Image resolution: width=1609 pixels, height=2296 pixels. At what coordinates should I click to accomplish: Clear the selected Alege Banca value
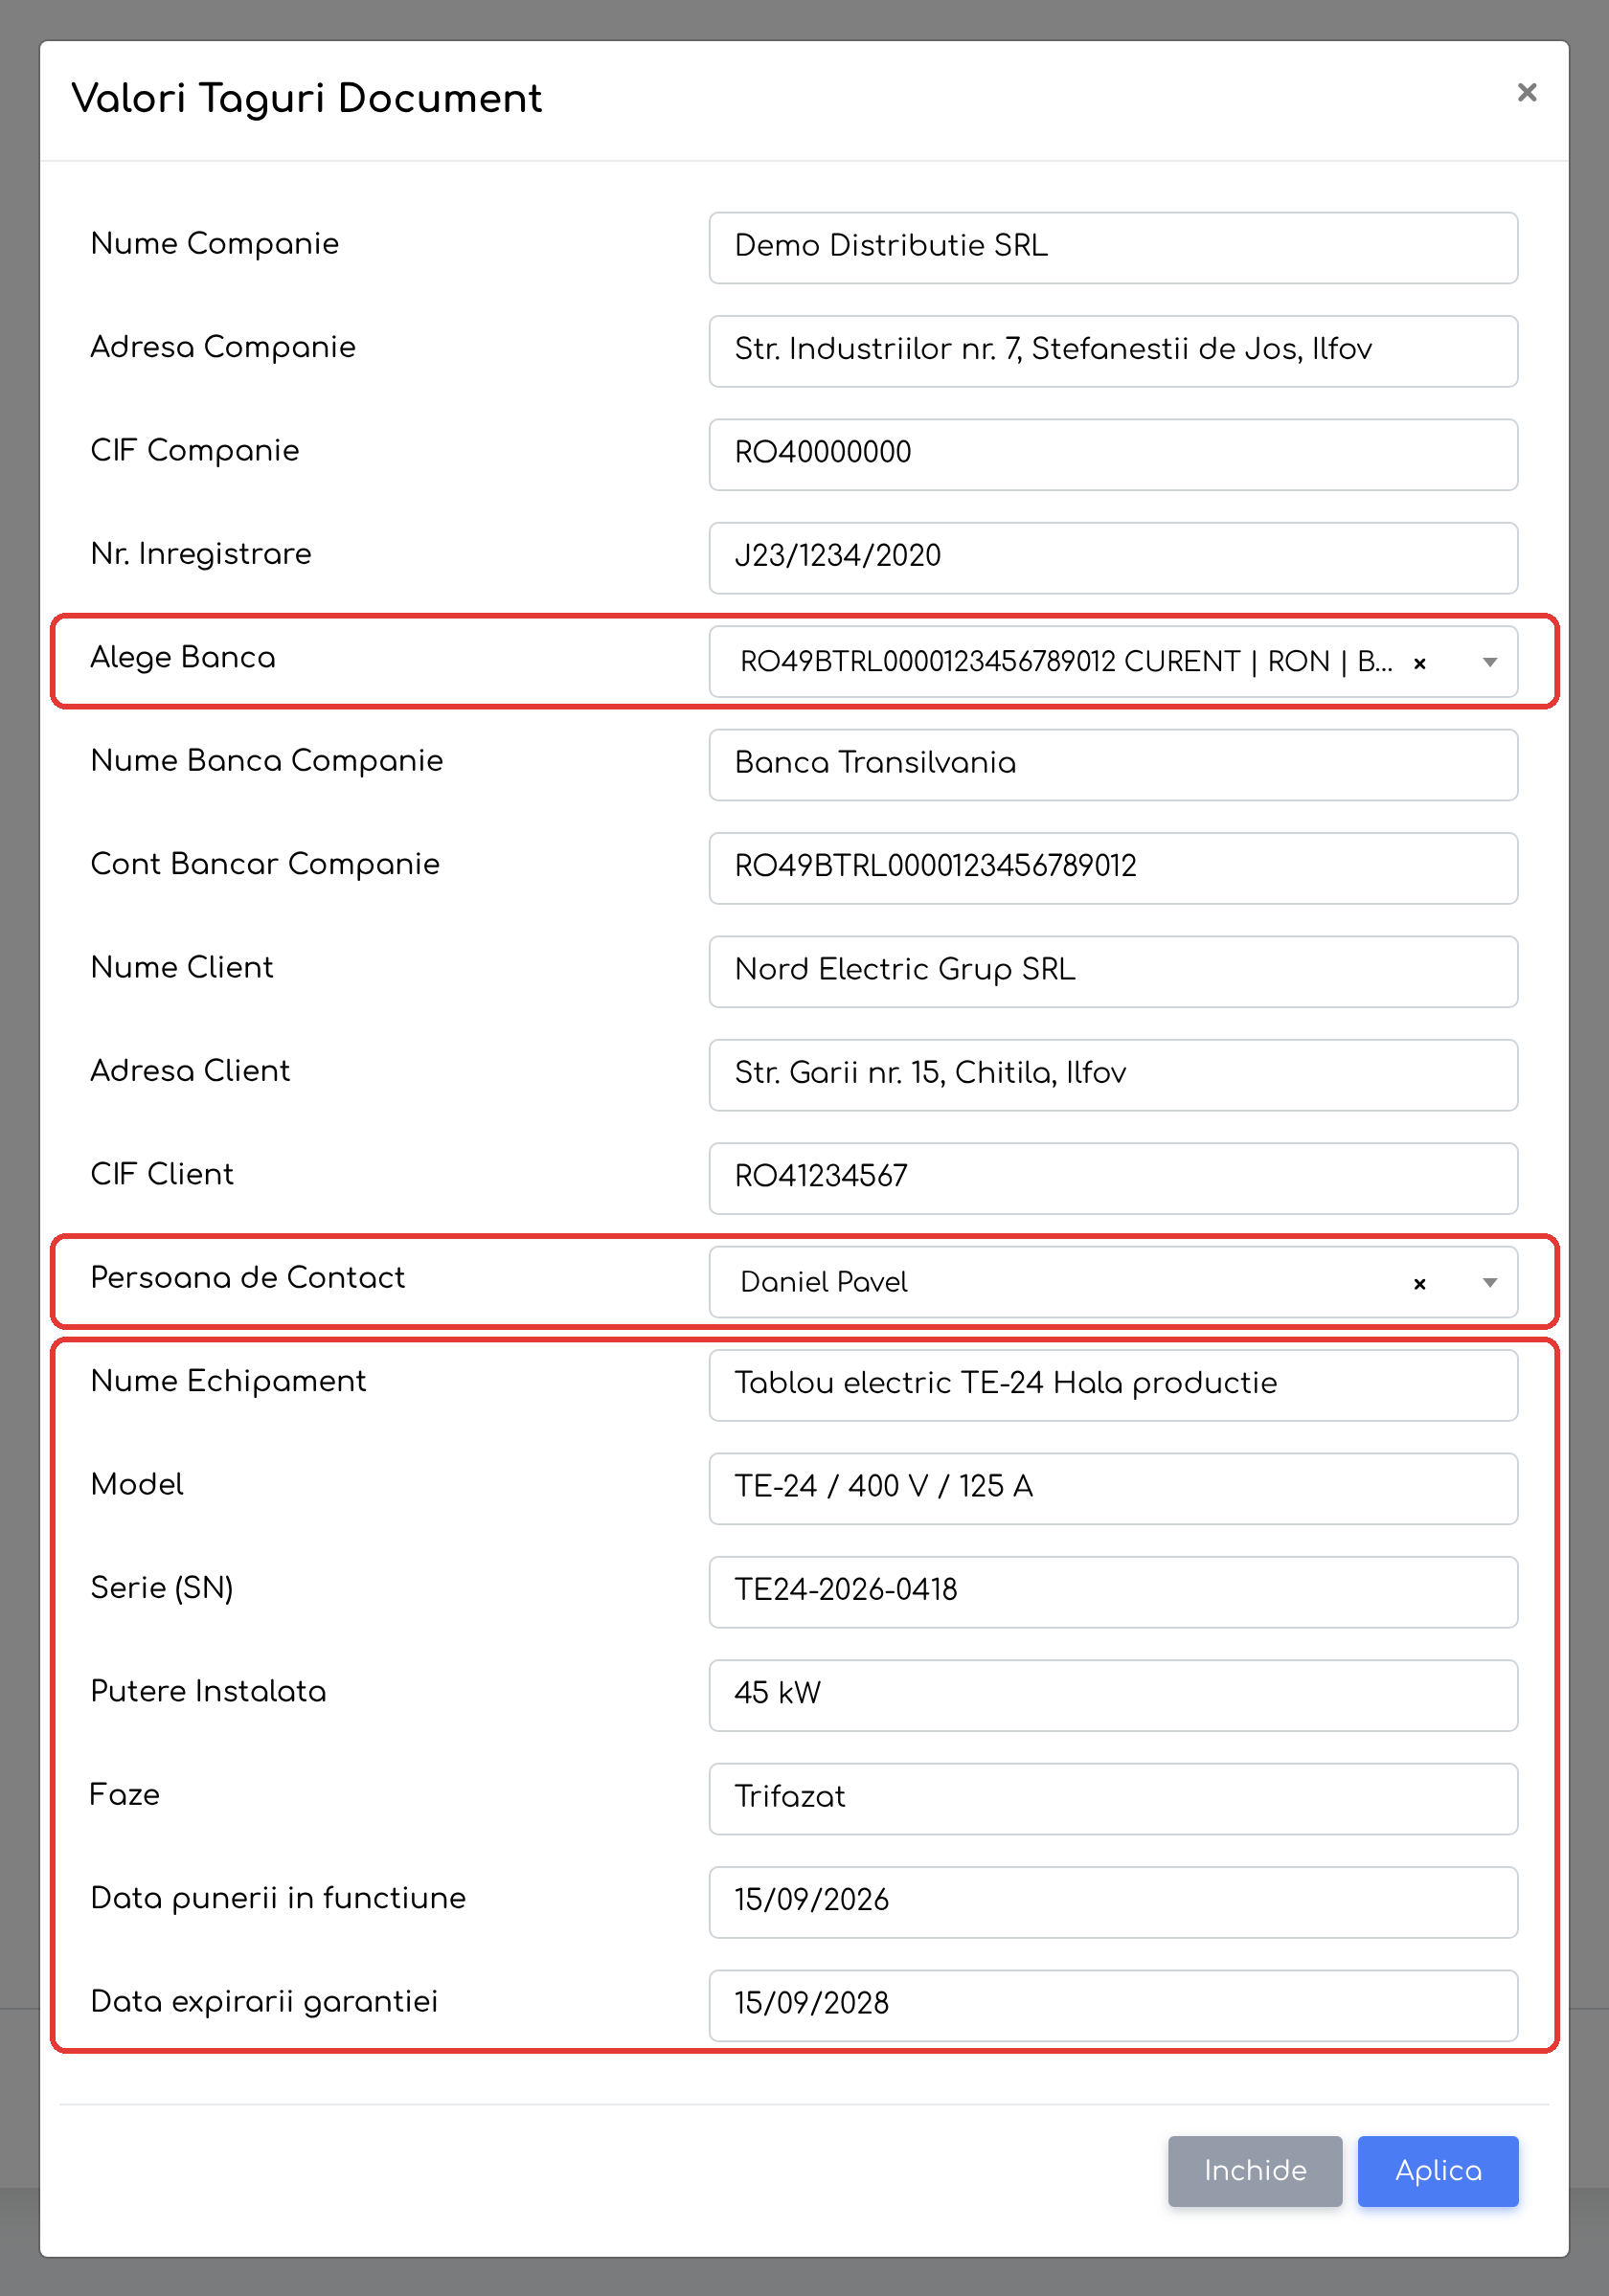(x=1419, y=663)
